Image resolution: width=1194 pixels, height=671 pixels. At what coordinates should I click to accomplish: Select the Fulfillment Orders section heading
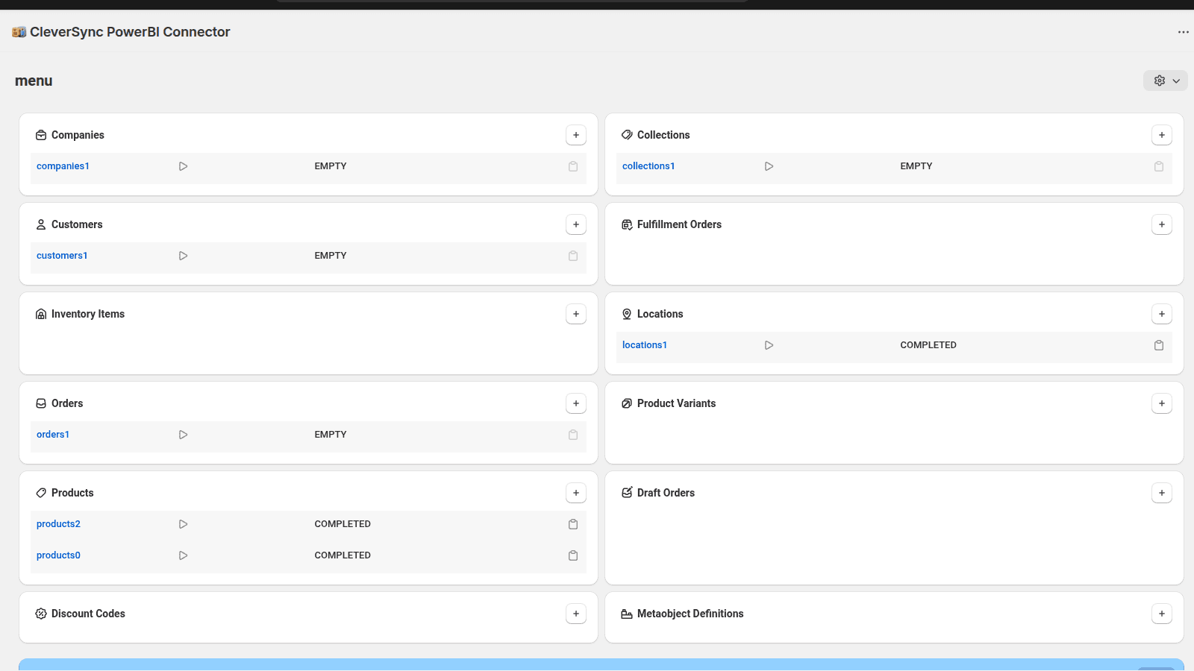click(679, 224)
